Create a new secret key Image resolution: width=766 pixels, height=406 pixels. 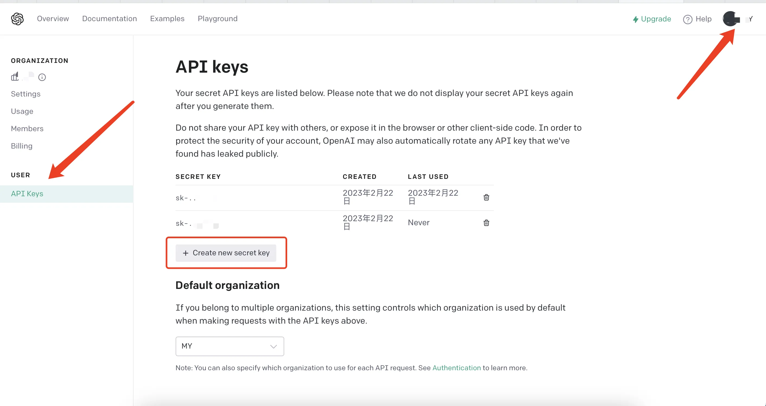pyautogui.click(x=226, y=253)
